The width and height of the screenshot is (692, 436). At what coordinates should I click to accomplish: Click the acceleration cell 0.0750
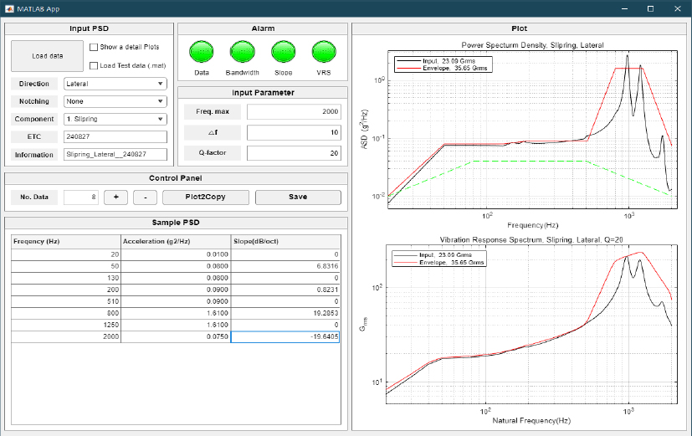pos(176,336)
